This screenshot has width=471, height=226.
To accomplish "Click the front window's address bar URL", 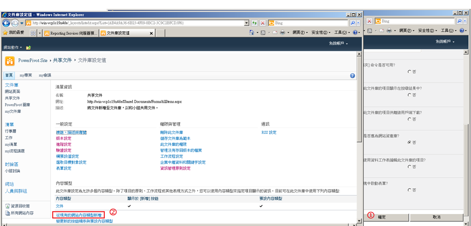I will [x=108, y=23].
